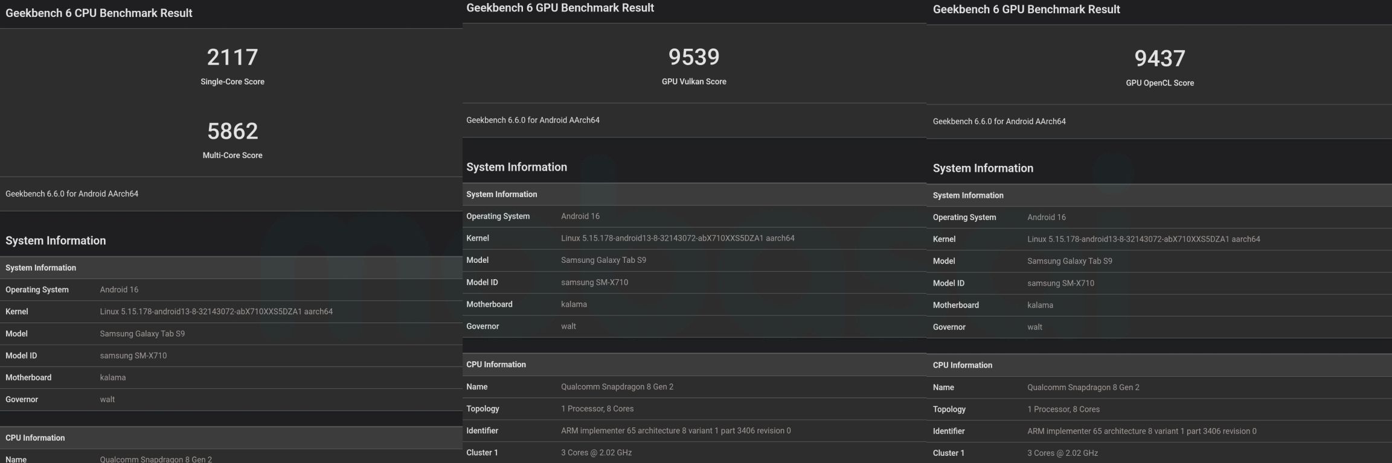
Task: Select samsung SM-X710 in Vulkan panel
Action: tap(594, 282)
